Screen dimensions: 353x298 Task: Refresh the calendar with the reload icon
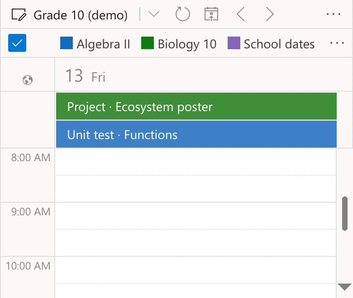[182, 14]
